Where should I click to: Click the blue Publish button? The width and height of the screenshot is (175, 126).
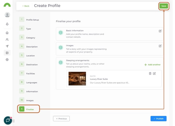coord(158,119)
